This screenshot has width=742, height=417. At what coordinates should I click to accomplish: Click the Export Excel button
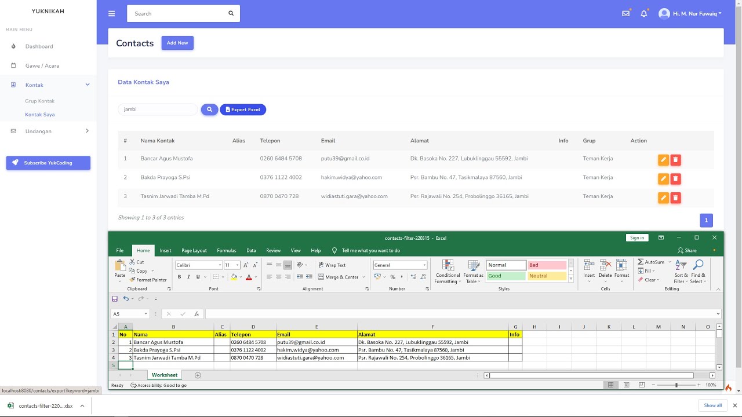[243, 109]
